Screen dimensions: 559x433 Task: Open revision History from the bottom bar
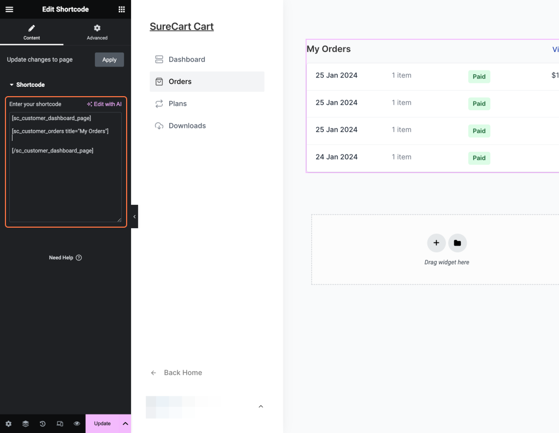(42, 423)
